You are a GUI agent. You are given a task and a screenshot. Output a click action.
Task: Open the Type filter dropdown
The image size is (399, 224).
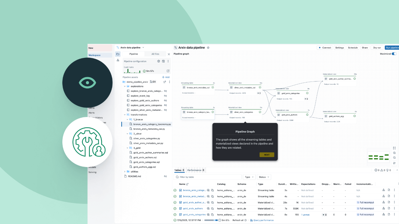coord(249,177)
